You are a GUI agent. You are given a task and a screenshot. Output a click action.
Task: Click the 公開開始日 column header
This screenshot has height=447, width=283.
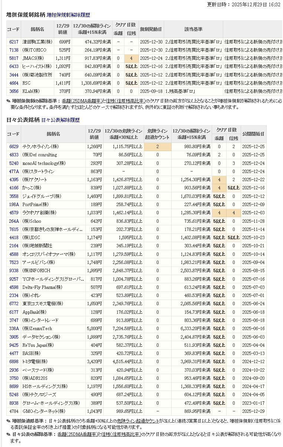pyautogui.click(x=253, y=134)
